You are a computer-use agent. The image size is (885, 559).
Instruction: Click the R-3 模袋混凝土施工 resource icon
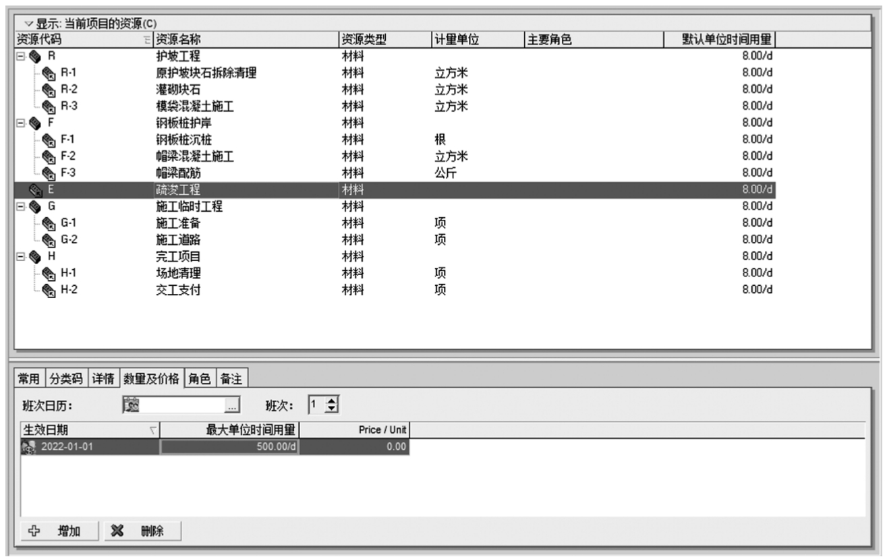48,107
